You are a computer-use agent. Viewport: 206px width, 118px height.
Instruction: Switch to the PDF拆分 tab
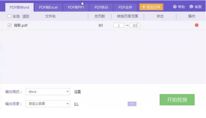(x=101, y=7)
